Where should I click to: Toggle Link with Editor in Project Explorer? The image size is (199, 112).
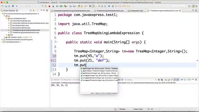click(34, 11)
